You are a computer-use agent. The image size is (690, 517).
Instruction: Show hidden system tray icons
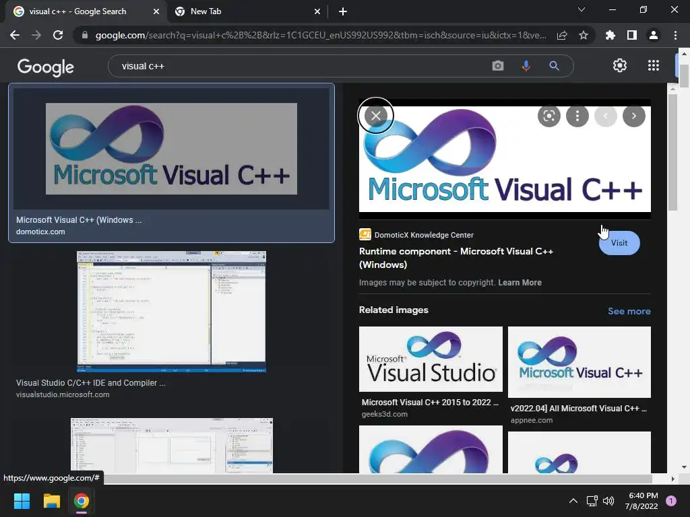(573, 501)
